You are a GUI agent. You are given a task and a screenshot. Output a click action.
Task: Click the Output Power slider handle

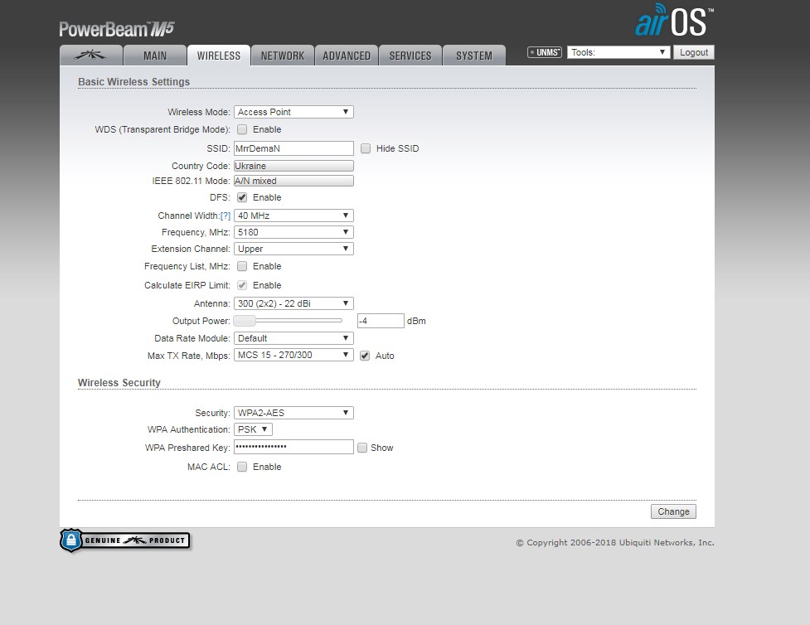(x=245, y=321)
